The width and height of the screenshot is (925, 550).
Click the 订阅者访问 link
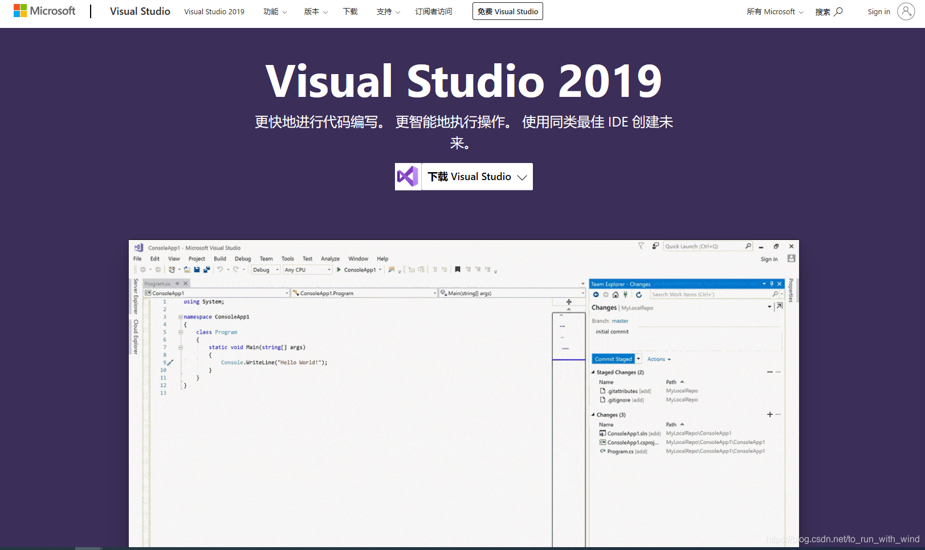tap(434, 11)
